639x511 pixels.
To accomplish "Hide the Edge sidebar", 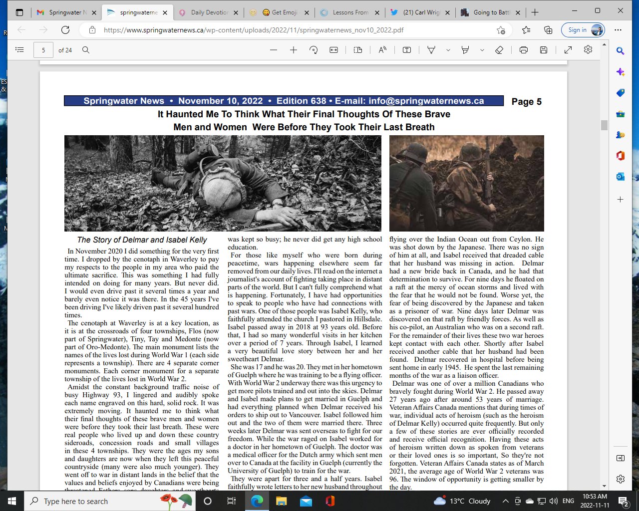I will [621, 458].
